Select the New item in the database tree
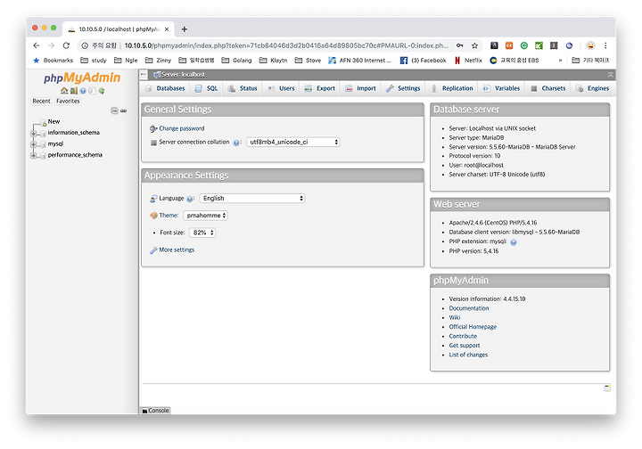Viewport: 642px width, 449px height. 53,122
